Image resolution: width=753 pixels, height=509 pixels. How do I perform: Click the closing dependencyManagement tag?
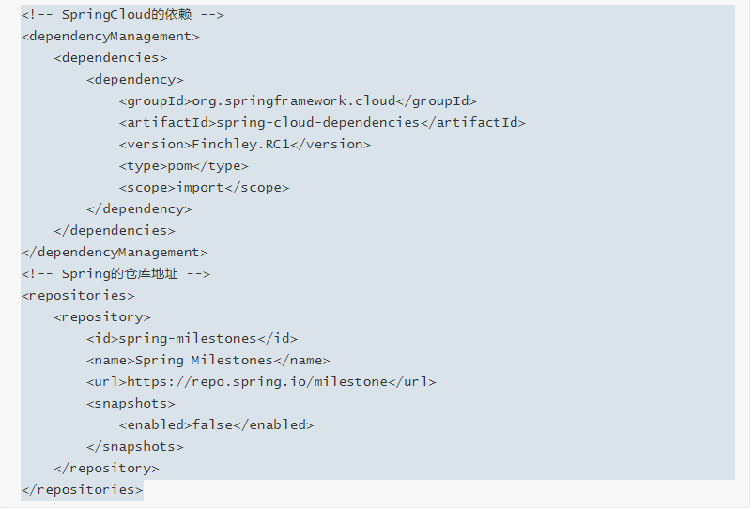[x=115, y=253]
